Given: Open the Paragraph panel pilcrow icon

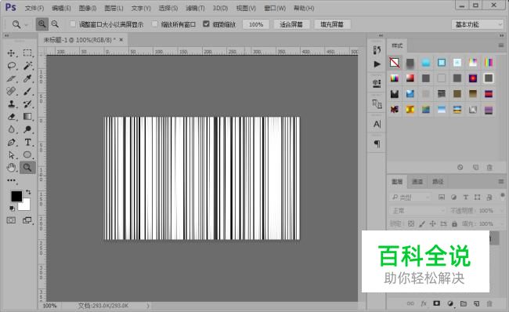Looking at the screenshot, I should [377, 143].
